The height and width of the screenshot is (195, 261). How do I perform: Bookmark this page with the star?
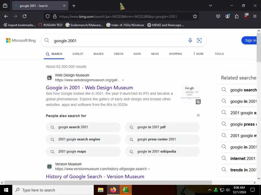click(195, 16)
